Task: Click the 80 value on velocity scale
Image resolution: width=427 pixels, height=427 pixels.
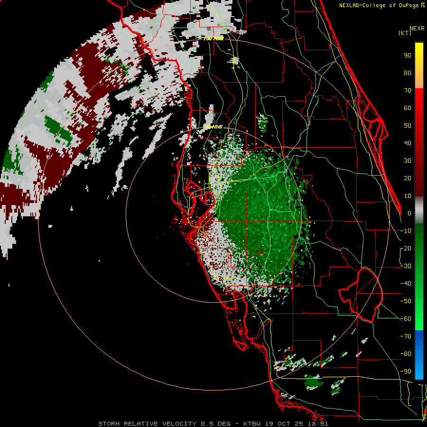Action: click(x=408, y=73)
